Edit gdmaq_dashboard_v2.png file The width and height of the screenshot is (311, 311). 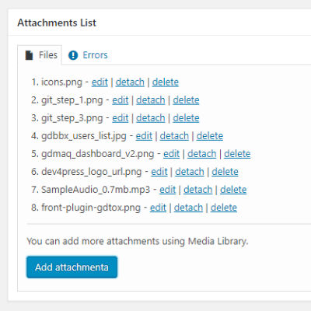point(171,154)
